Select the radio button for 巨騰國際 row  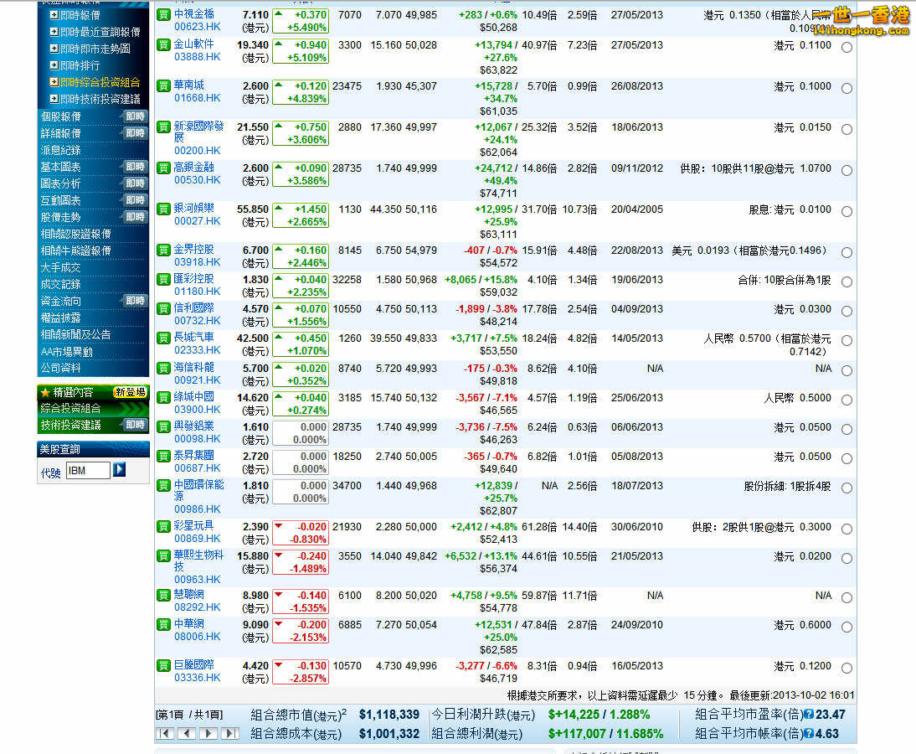847,668
